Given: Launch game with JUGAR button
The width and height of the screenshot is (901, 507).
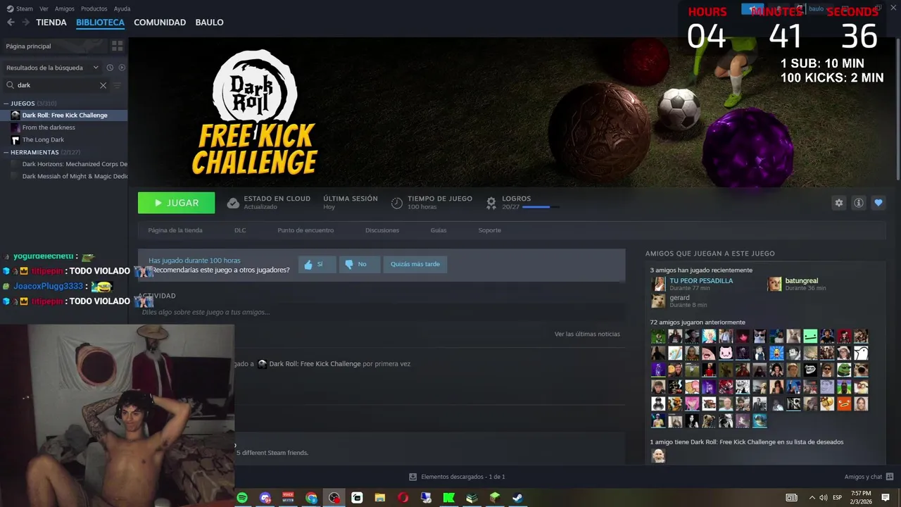Looking at the screenshot, I should click(177, 203).
